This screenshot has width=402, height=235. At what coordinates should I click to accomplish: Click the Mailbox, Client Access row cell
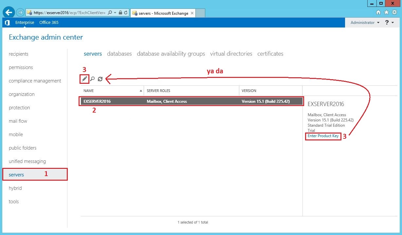click(167, 101)
